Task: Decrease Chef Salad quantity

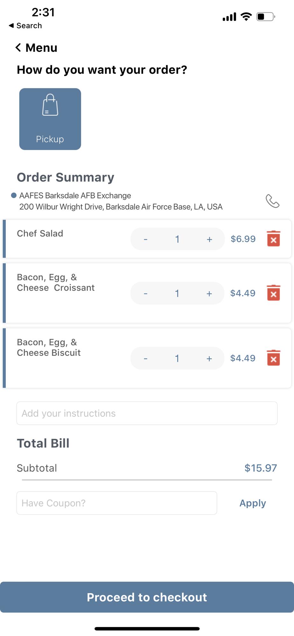Action: [x=146, y=239]
